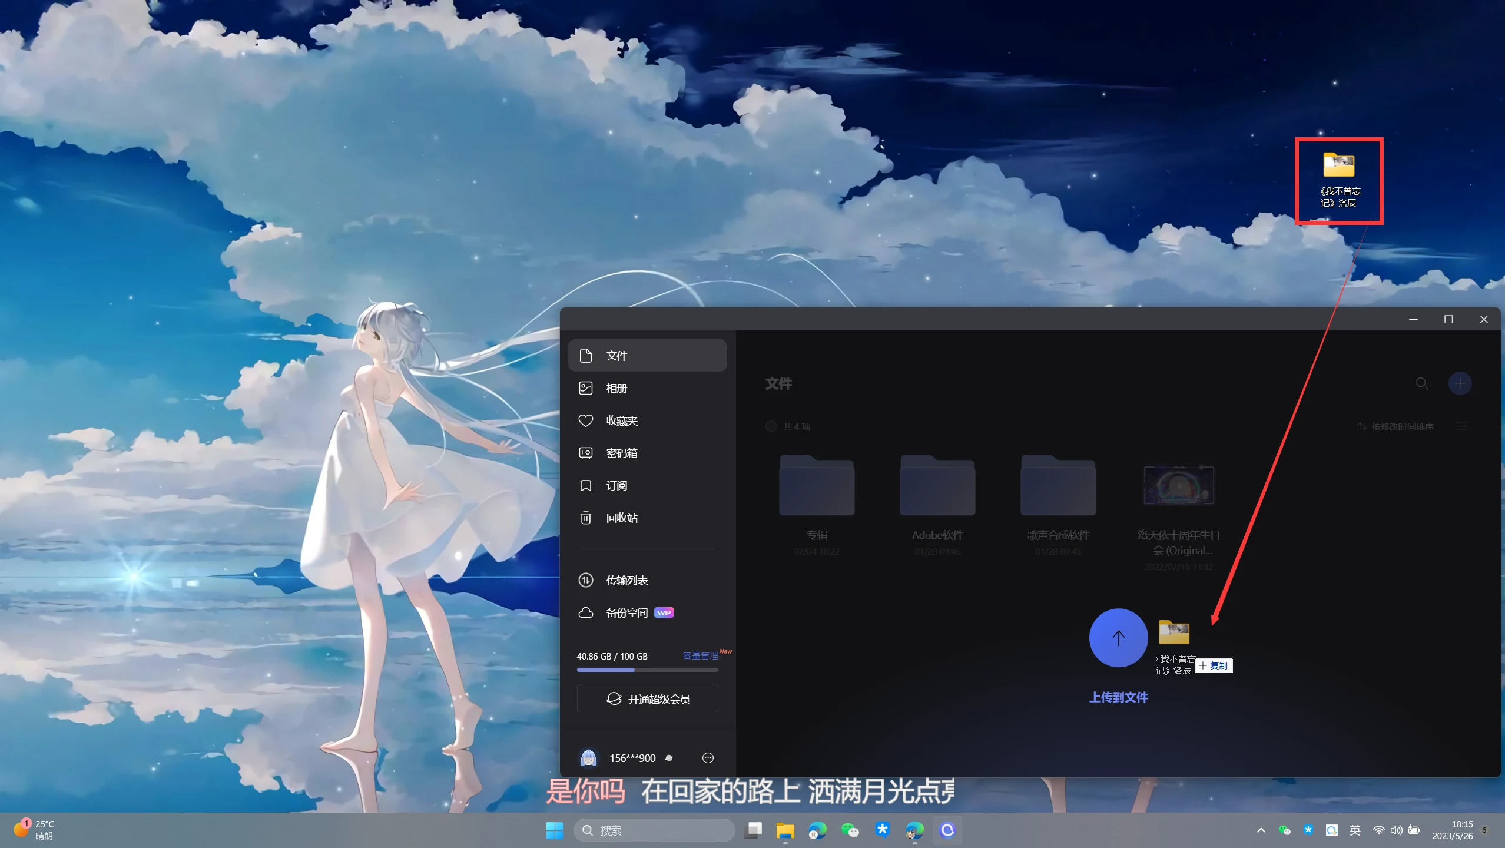
Task: Open the 按修改时间排序 sort dropdown
Action: coord(1395,426)
